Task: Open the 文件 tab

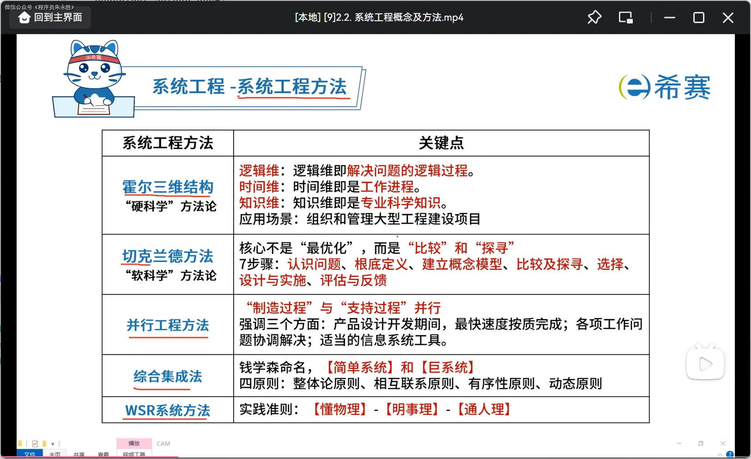Action: point(30,454)
